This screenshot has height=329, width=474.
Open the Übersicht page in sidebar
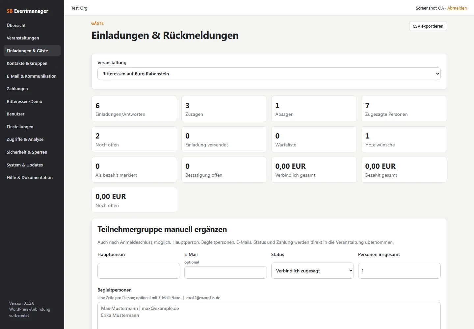tap(32, 25)
